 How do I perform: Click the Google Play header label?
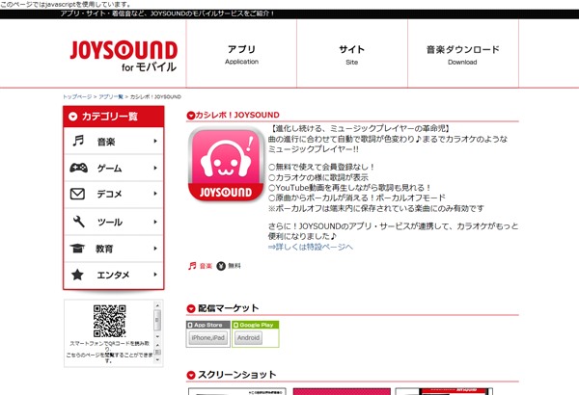256,325
